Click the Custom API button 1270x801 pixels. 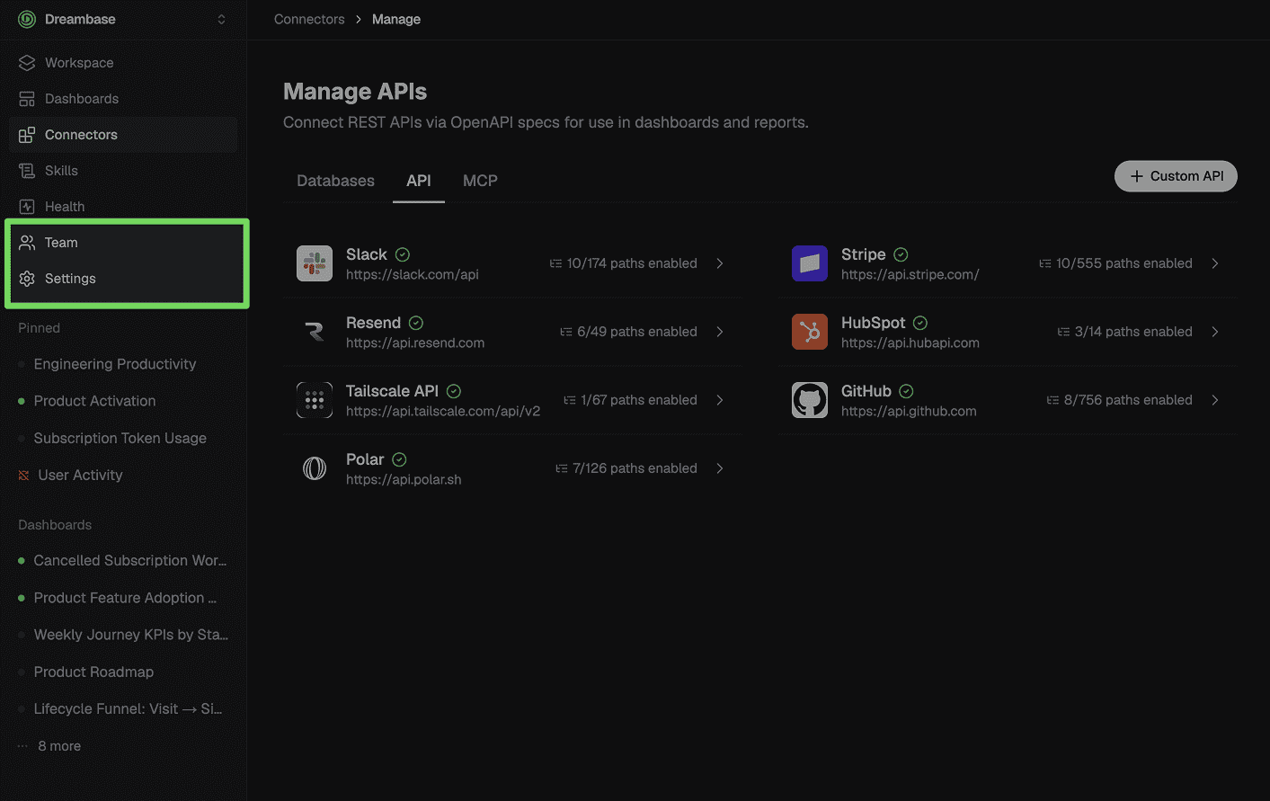coord(1176,176)
